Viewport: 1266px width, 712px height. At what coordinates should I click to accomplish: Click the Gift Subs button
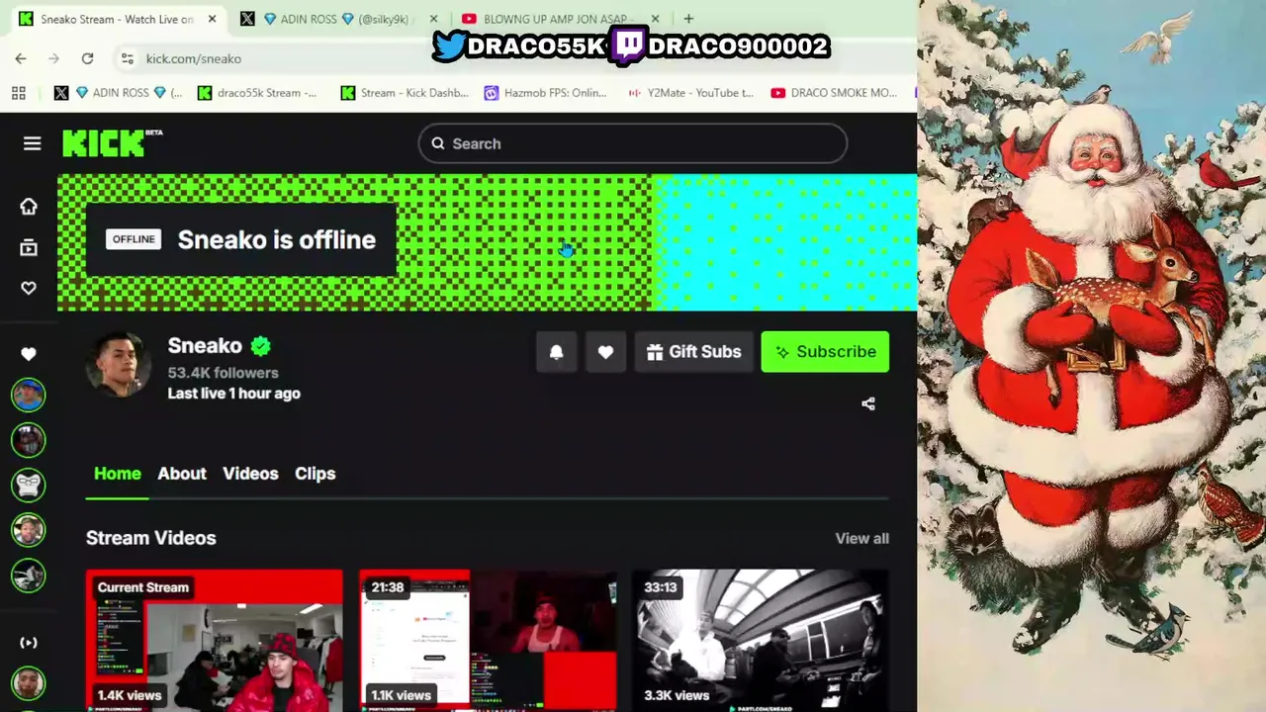(693, 352)
